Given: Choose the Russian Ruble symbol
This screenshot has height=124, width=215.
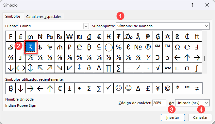Looking at the screenshot, I should click(70, 47).
